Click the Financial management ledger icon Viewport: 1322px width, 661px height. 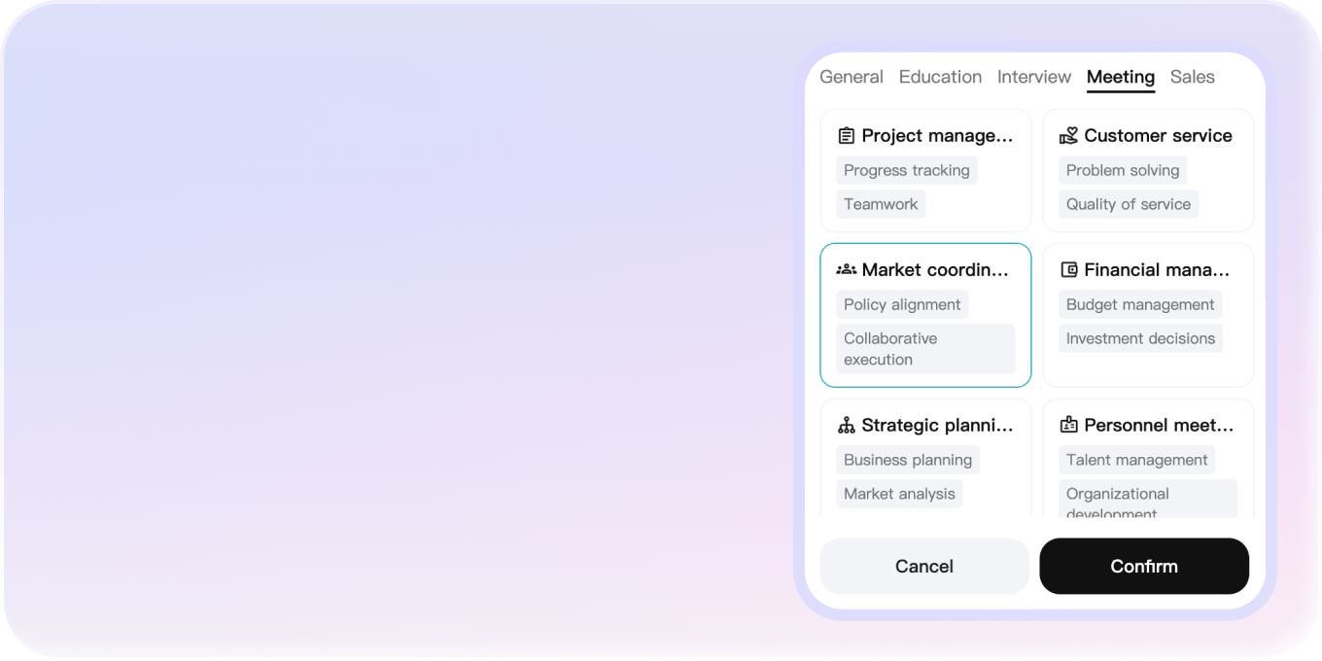(x=1067, y=269)
